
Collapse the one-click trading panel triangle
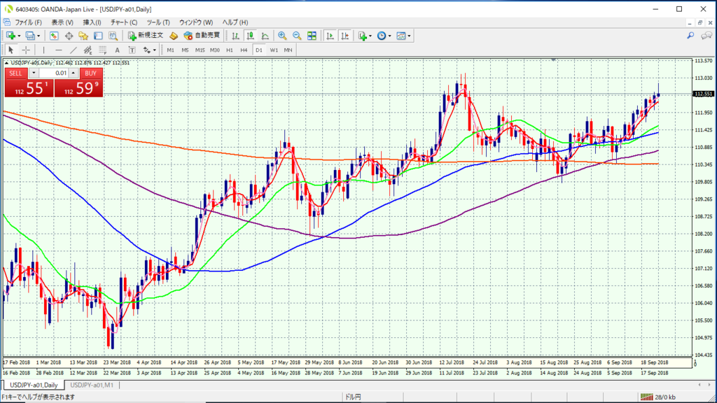[6, 62]
